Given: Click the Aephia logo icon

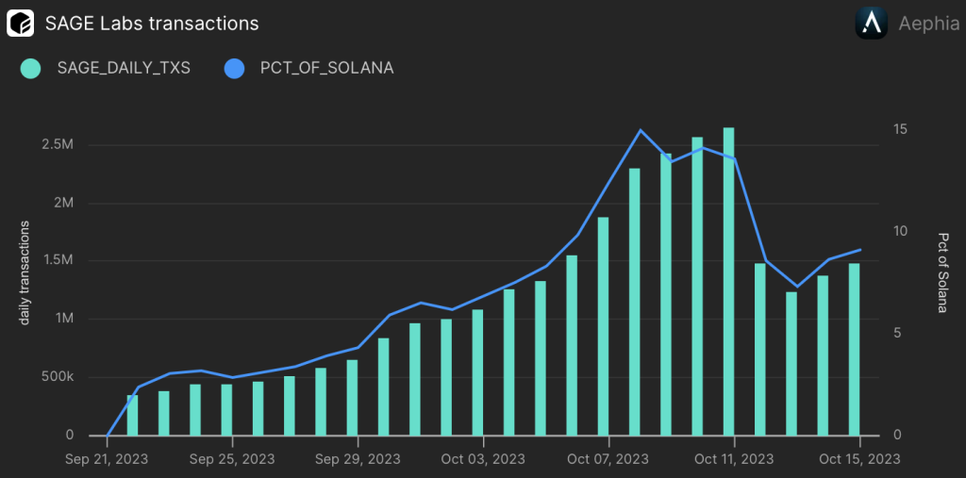Looking at the screenshot, I should (871, 23).
